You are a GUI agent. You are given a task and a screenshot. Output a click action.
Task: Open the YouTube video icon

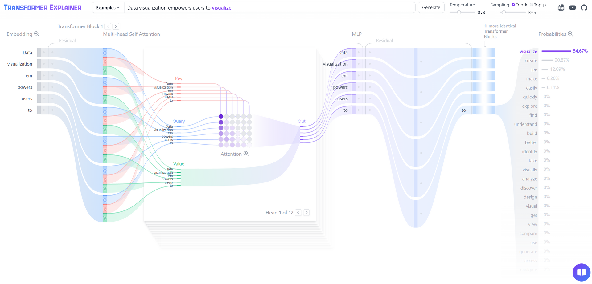pyautogui.click(x=573, y=8)
